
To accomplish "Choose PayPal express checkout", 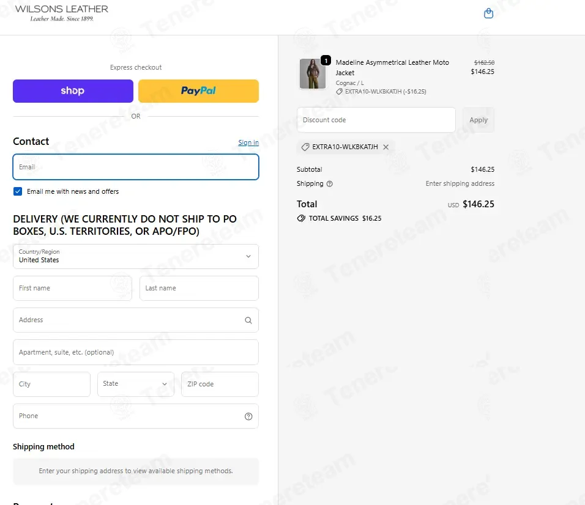I will tap(198, 91).
